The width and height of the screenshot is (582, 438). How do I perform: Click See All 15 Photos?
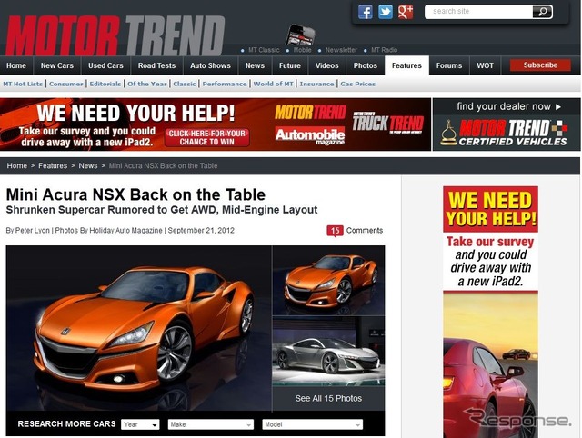tap(328, 398)
